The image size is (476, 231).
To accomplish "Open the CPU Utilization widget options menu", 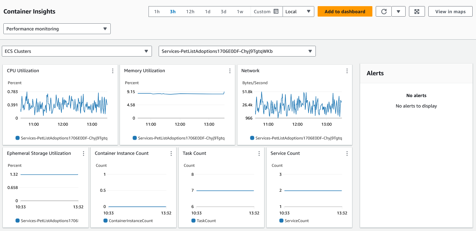I will [113, 71].
